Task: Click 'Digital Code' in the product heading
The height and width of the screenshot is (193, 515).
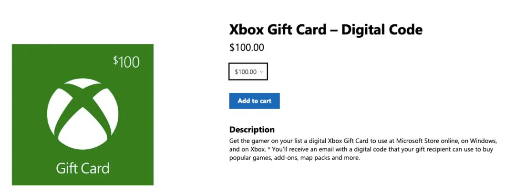Action: tap(382, 30)
